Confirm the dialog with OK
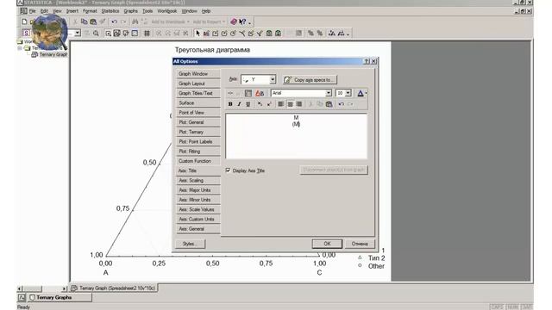 [327, 244]
